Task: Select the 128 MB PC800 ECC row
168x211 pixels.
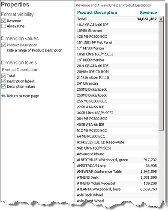Action: pyautogui.click(x=117, y=37)
